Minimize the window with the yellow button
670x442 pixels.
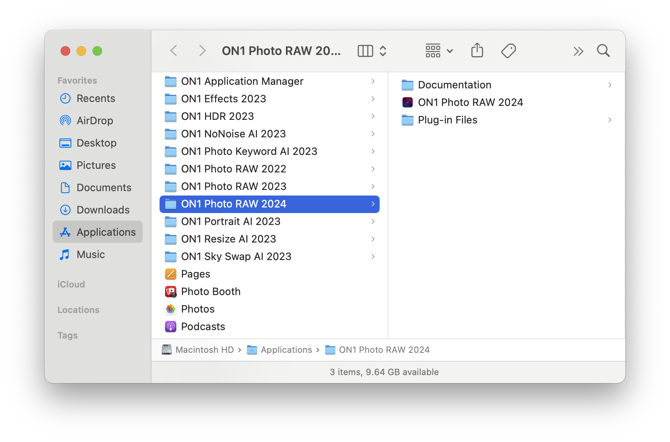[x=81, y=51]
